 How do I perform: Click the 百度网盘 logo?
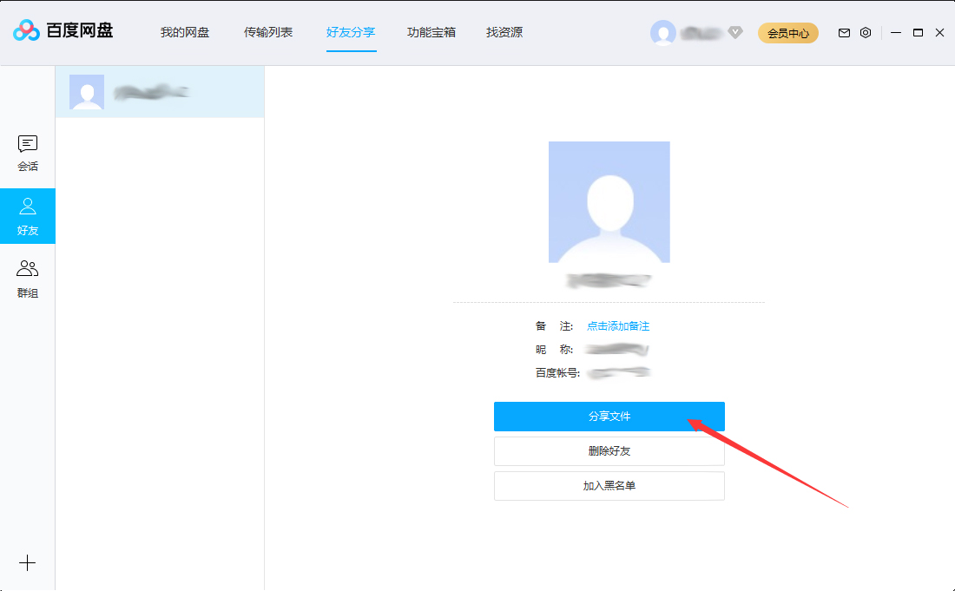67,31
